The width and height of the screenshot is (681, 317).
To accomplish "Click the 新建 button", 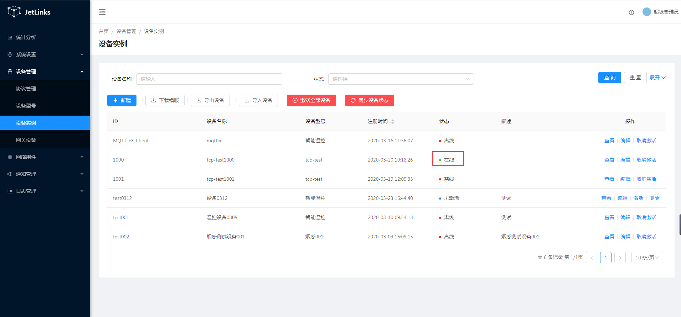I will click(x=122, y=100).
